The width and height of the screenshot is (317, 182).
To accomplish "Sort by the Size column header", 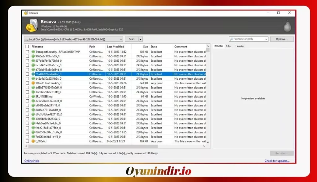I will click(x=145, y=47).
